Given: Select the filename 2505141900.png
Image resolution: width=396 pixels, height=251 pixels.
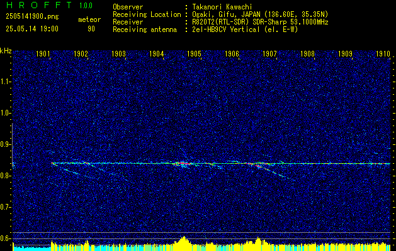Looking at the screenshot, I should [x=32, y=16].
